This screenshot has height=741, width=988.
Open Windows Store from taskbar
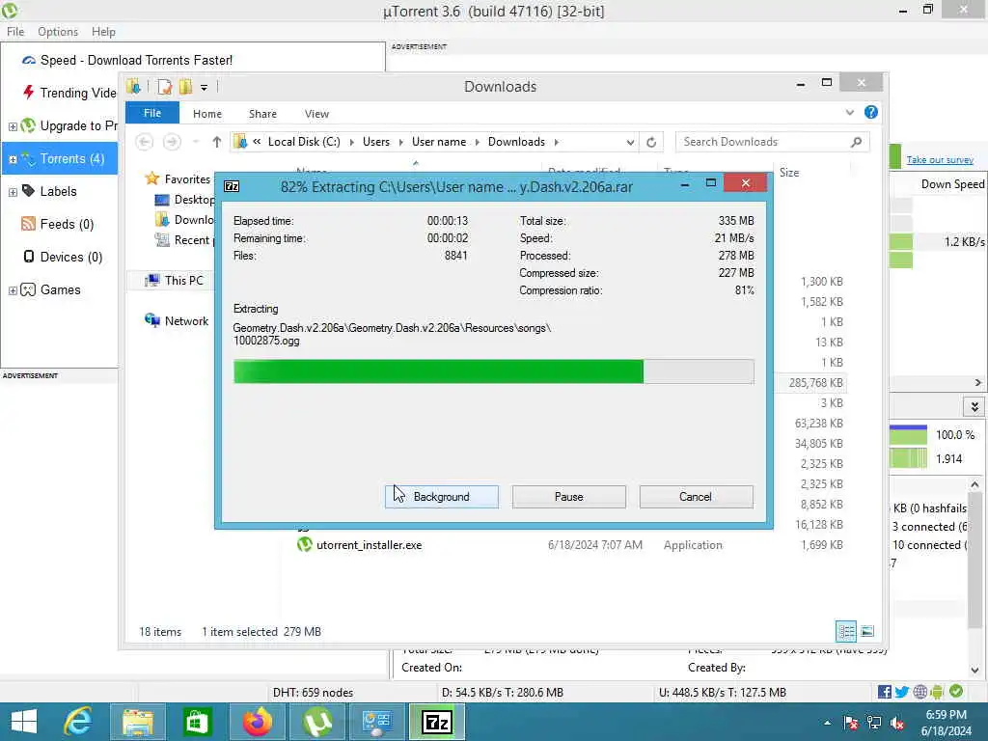pos(197,722)
